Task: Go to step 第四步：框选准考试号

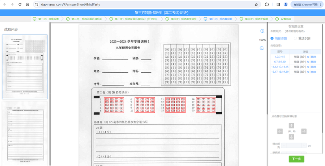Action: (181, 19)
